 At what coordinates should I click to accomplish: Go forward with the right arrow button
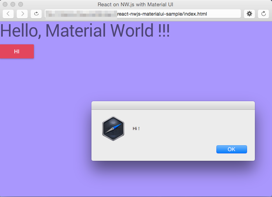(x=22, y=14)
